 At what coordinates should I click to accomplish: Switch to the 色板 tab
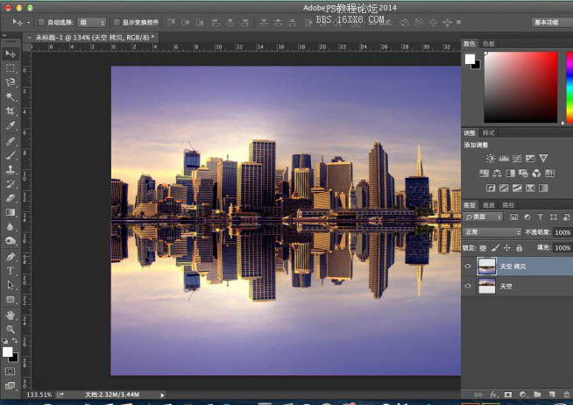coord(489,44)
